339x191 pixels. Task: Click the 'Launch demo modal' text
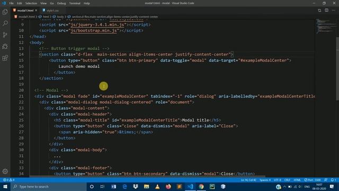[x=79, y=66]
